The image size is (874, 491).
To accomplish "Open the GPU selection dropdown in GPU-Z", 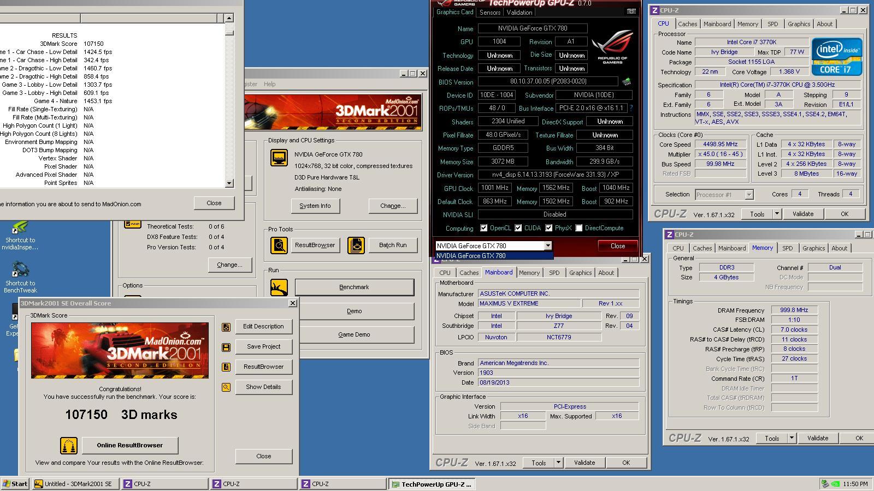I will pos(548,246).
